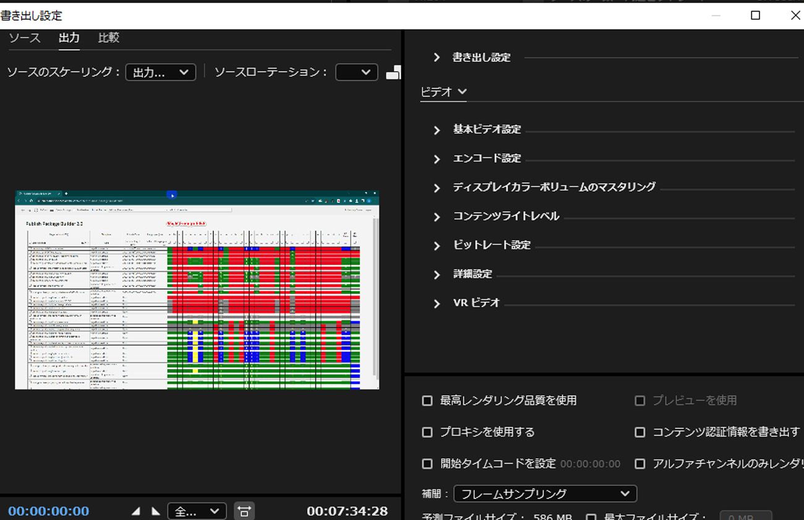Switch to the ソース tab
804x520 pixels.
point(24,37)
